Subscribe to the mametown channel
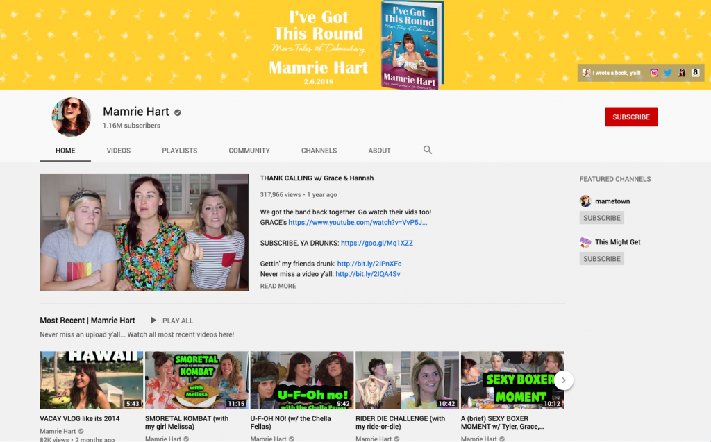Image resolution: width=711 pixels, height=442 pixels. (602, 218)
